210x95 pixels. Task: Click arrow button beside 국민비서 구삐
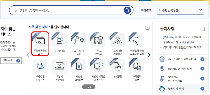point(202,88)
